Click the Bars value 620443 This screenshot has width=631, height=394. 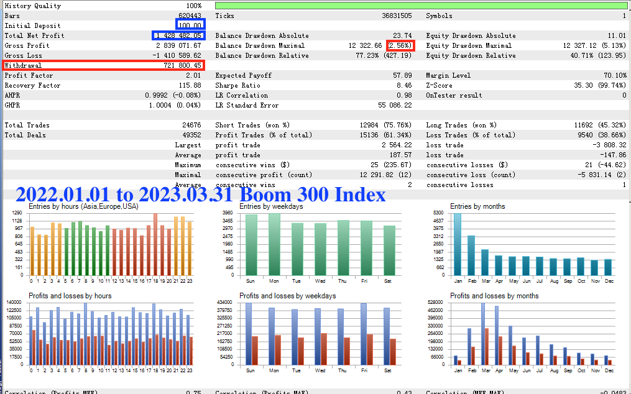click(x=190, y=16)
